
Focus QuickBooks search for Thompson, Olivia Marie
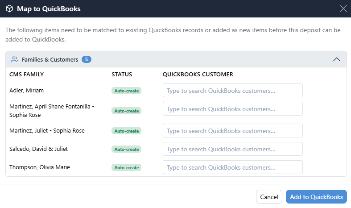pyautogui.click(x=232, y=167)
